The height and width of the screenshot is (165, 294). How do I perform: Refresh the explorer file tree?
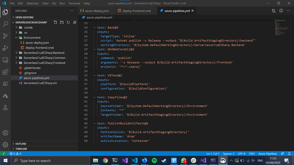[x=68, y=22]
